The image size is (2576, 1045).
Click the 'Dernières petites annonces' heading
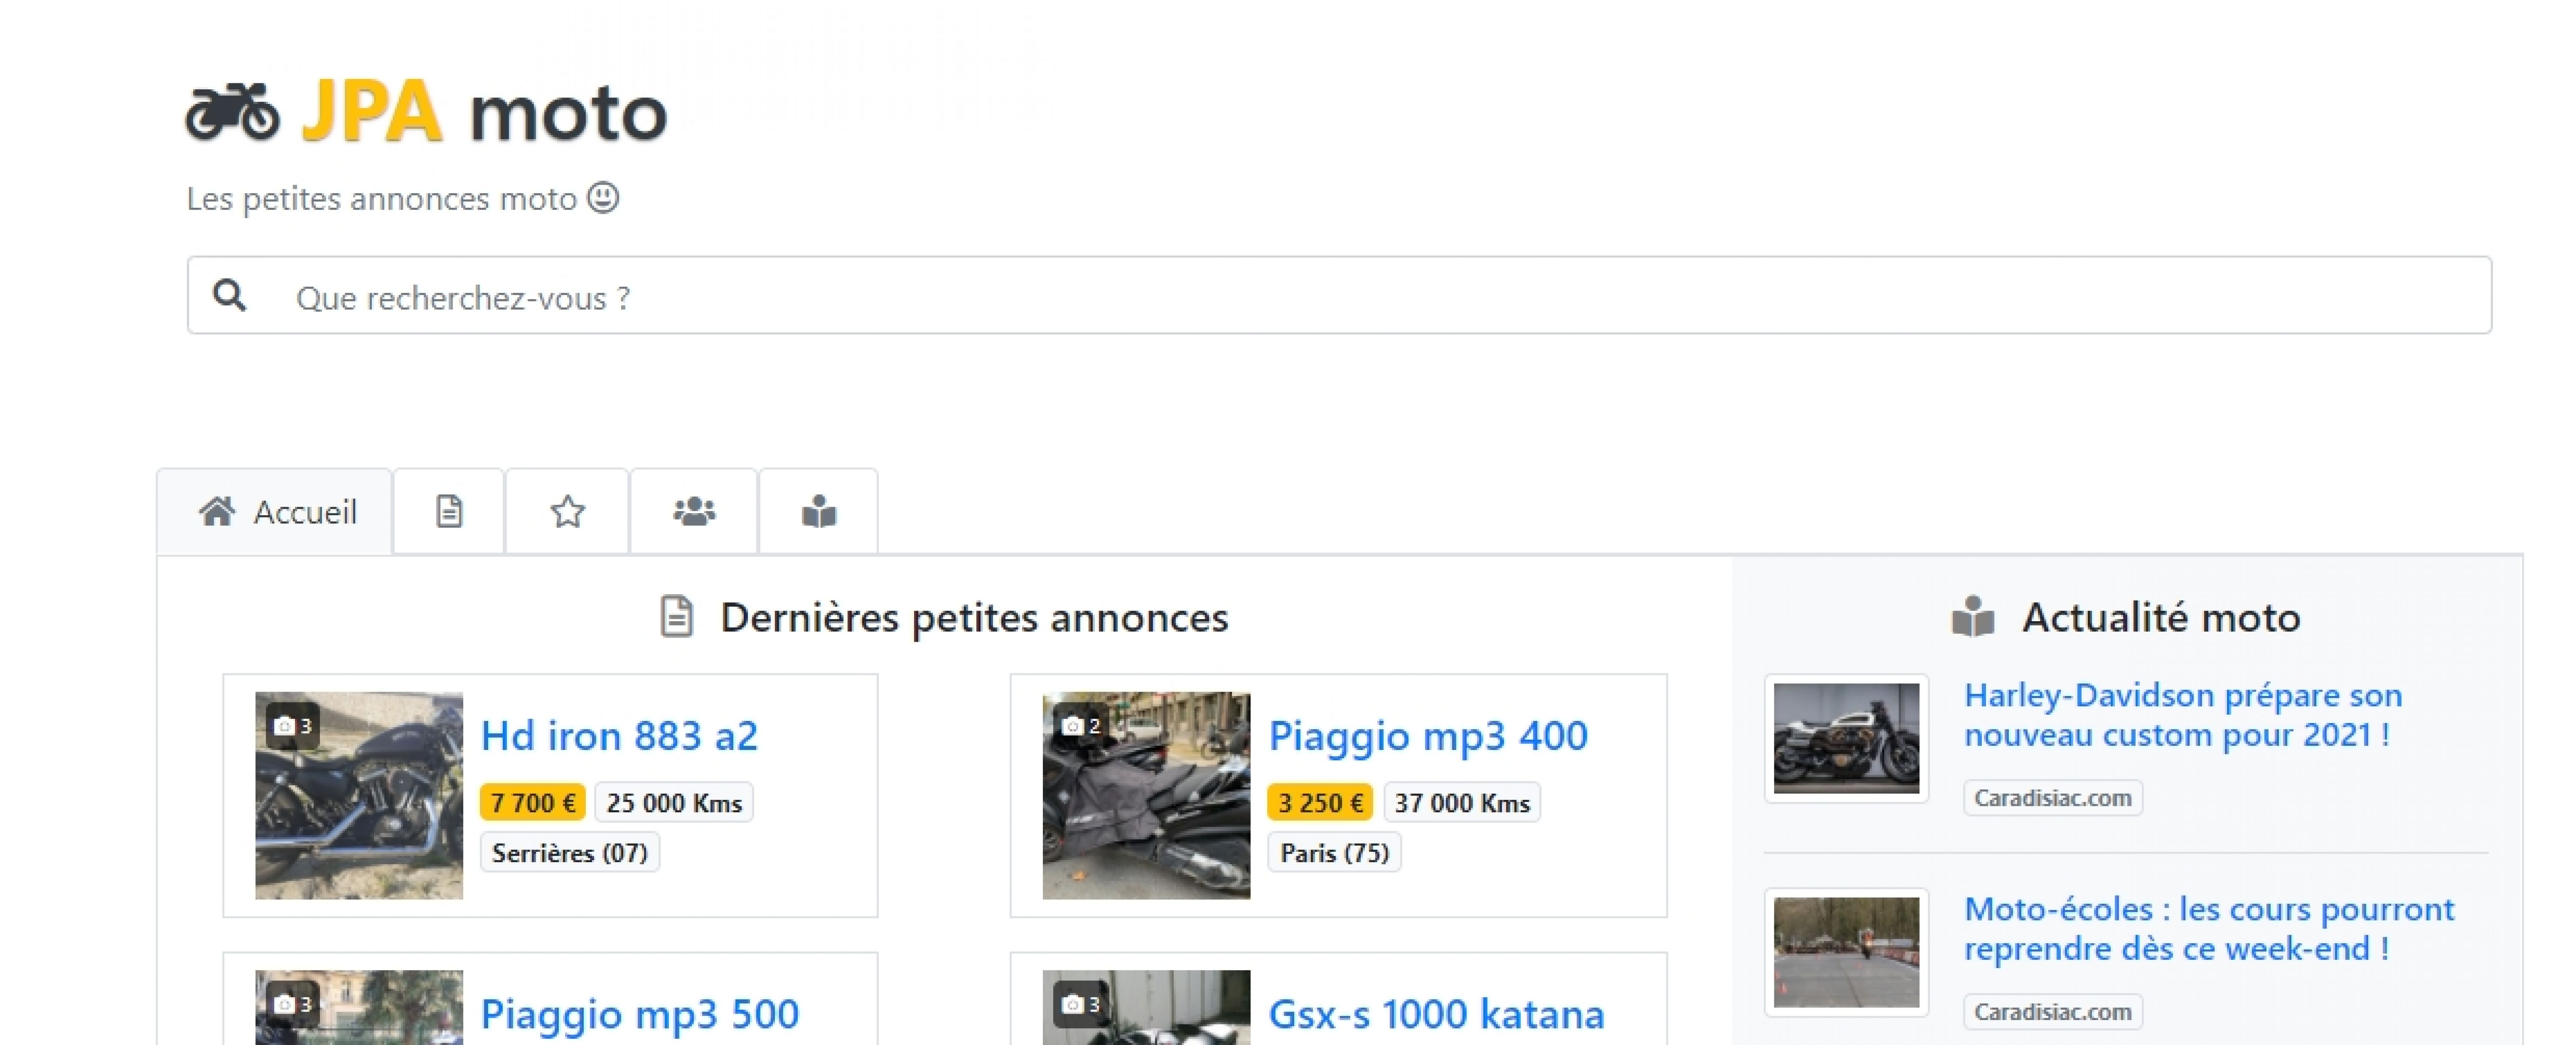tap(974, 618)
